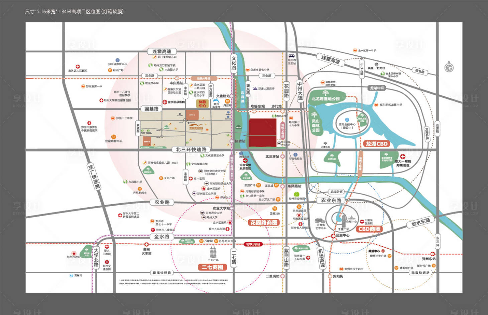Click the 尺寸 2.16米宽 header text
Image resolution: width=488 pixels, height=315 pixels.
point(74,11)
